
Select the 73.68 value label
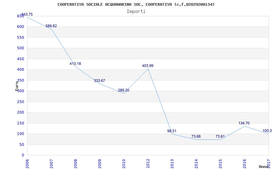coord(196,136)
